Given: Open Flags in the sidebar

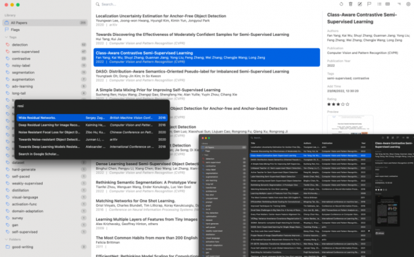Looking at the screenshot, I should point(45,30).
